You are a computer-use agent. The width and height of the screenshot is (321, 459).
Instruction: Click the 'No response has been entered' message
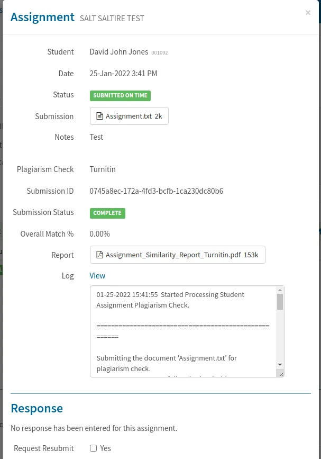94,428
